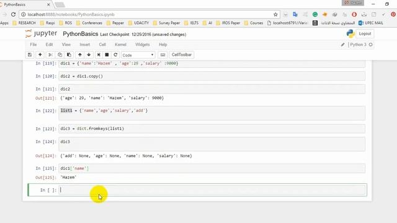Cut selected cells with scissors icon
The image size is (397, 223).
click(50, 55)
